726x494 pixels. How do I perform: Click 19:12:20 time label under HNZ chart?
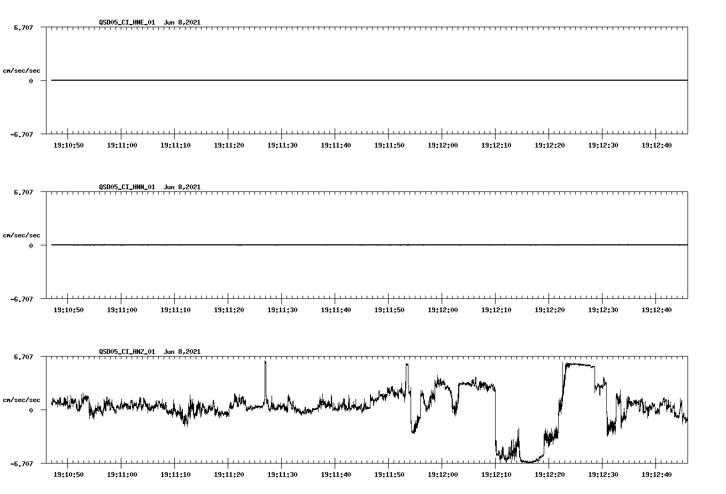[x=550, y=474]
